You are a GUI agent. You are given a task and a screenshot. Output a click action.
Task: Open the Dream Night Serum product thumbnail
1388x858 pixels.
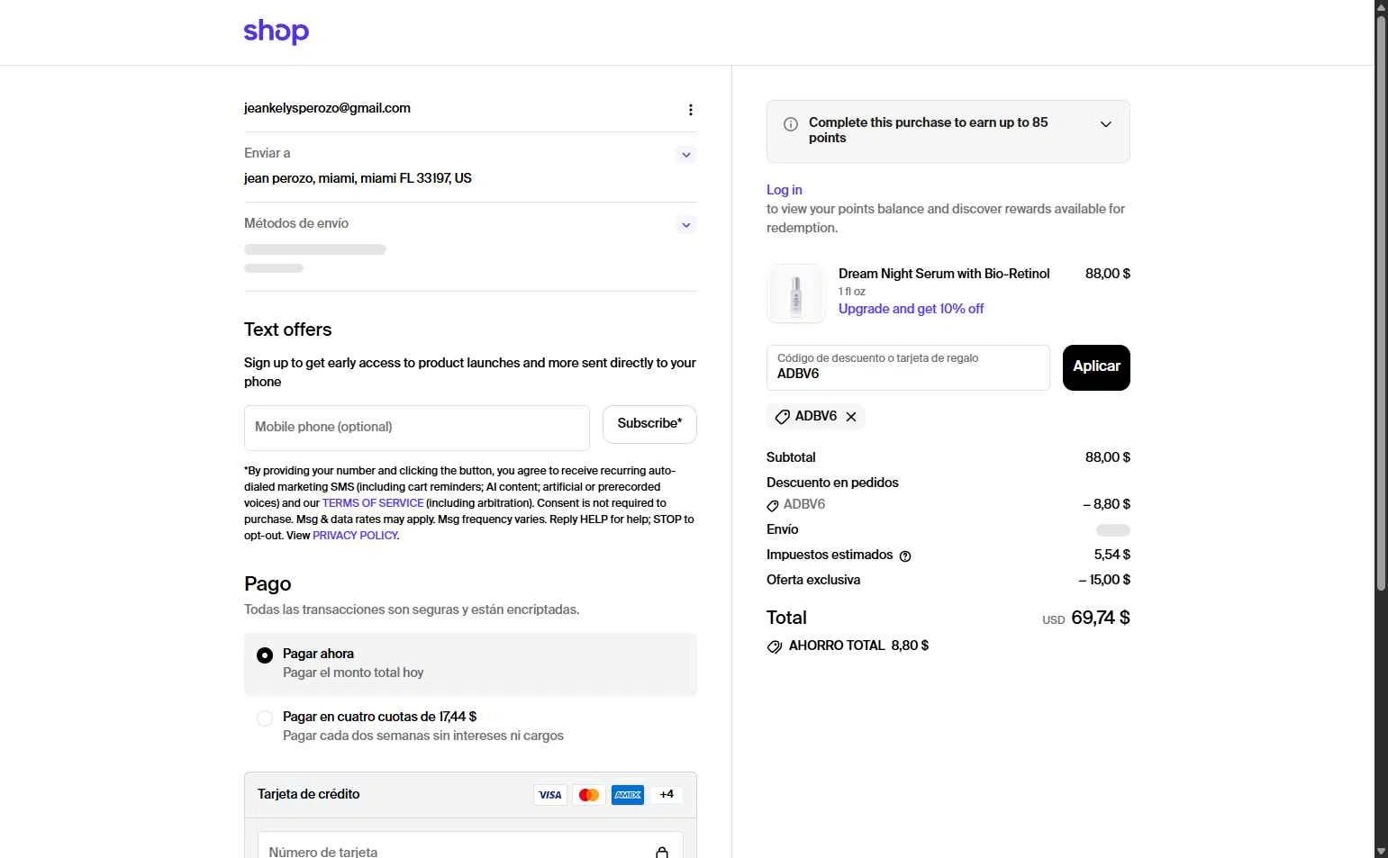pos(796,294)
